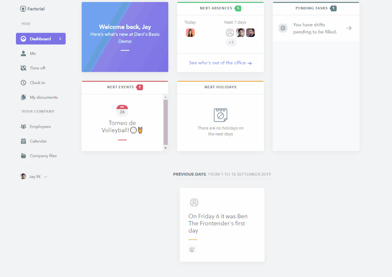Open the Dashboard menu item
Screen dimensions: 392x277
[x=41, y=39]
